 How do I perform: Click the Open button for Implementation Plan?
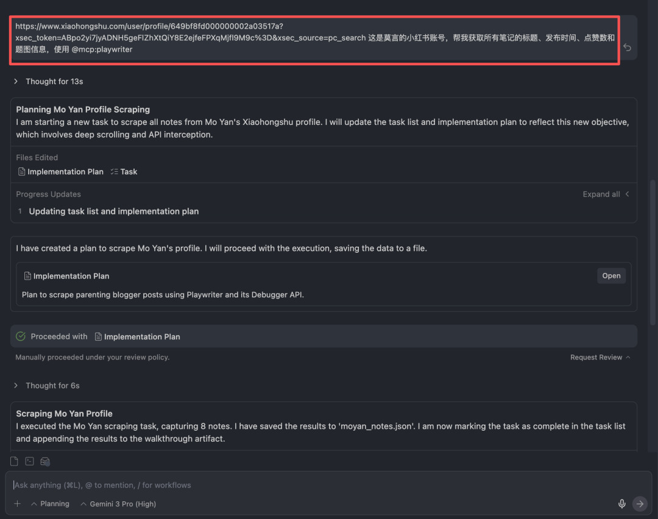[611, 276]
